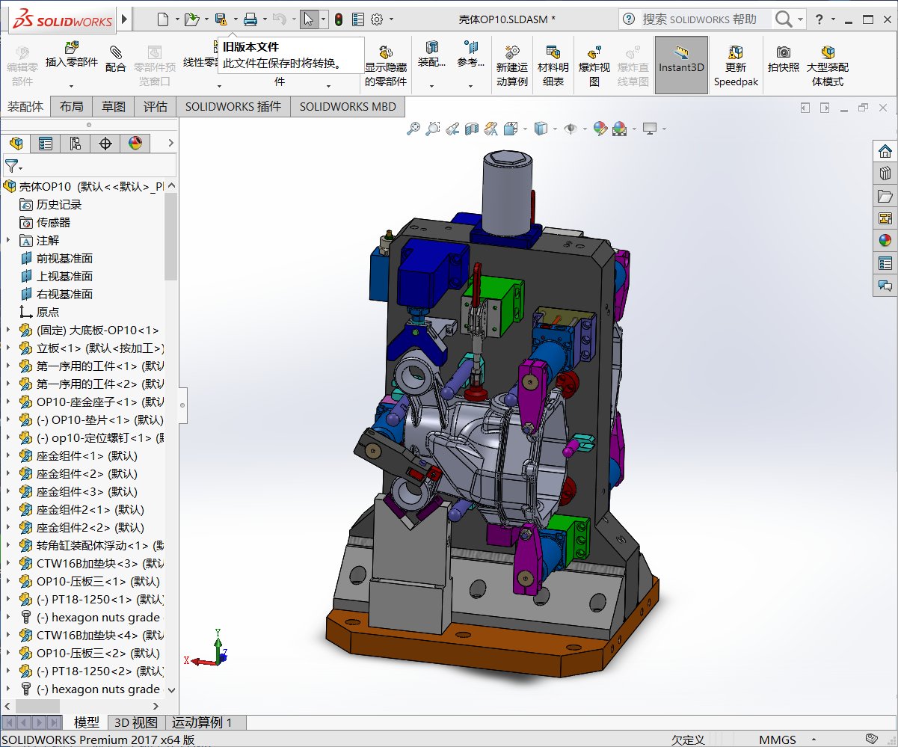Screen dimensions: 898x747
Task: Open SOLIDWORKS Resources home icon in task pane
Action: 885,151
